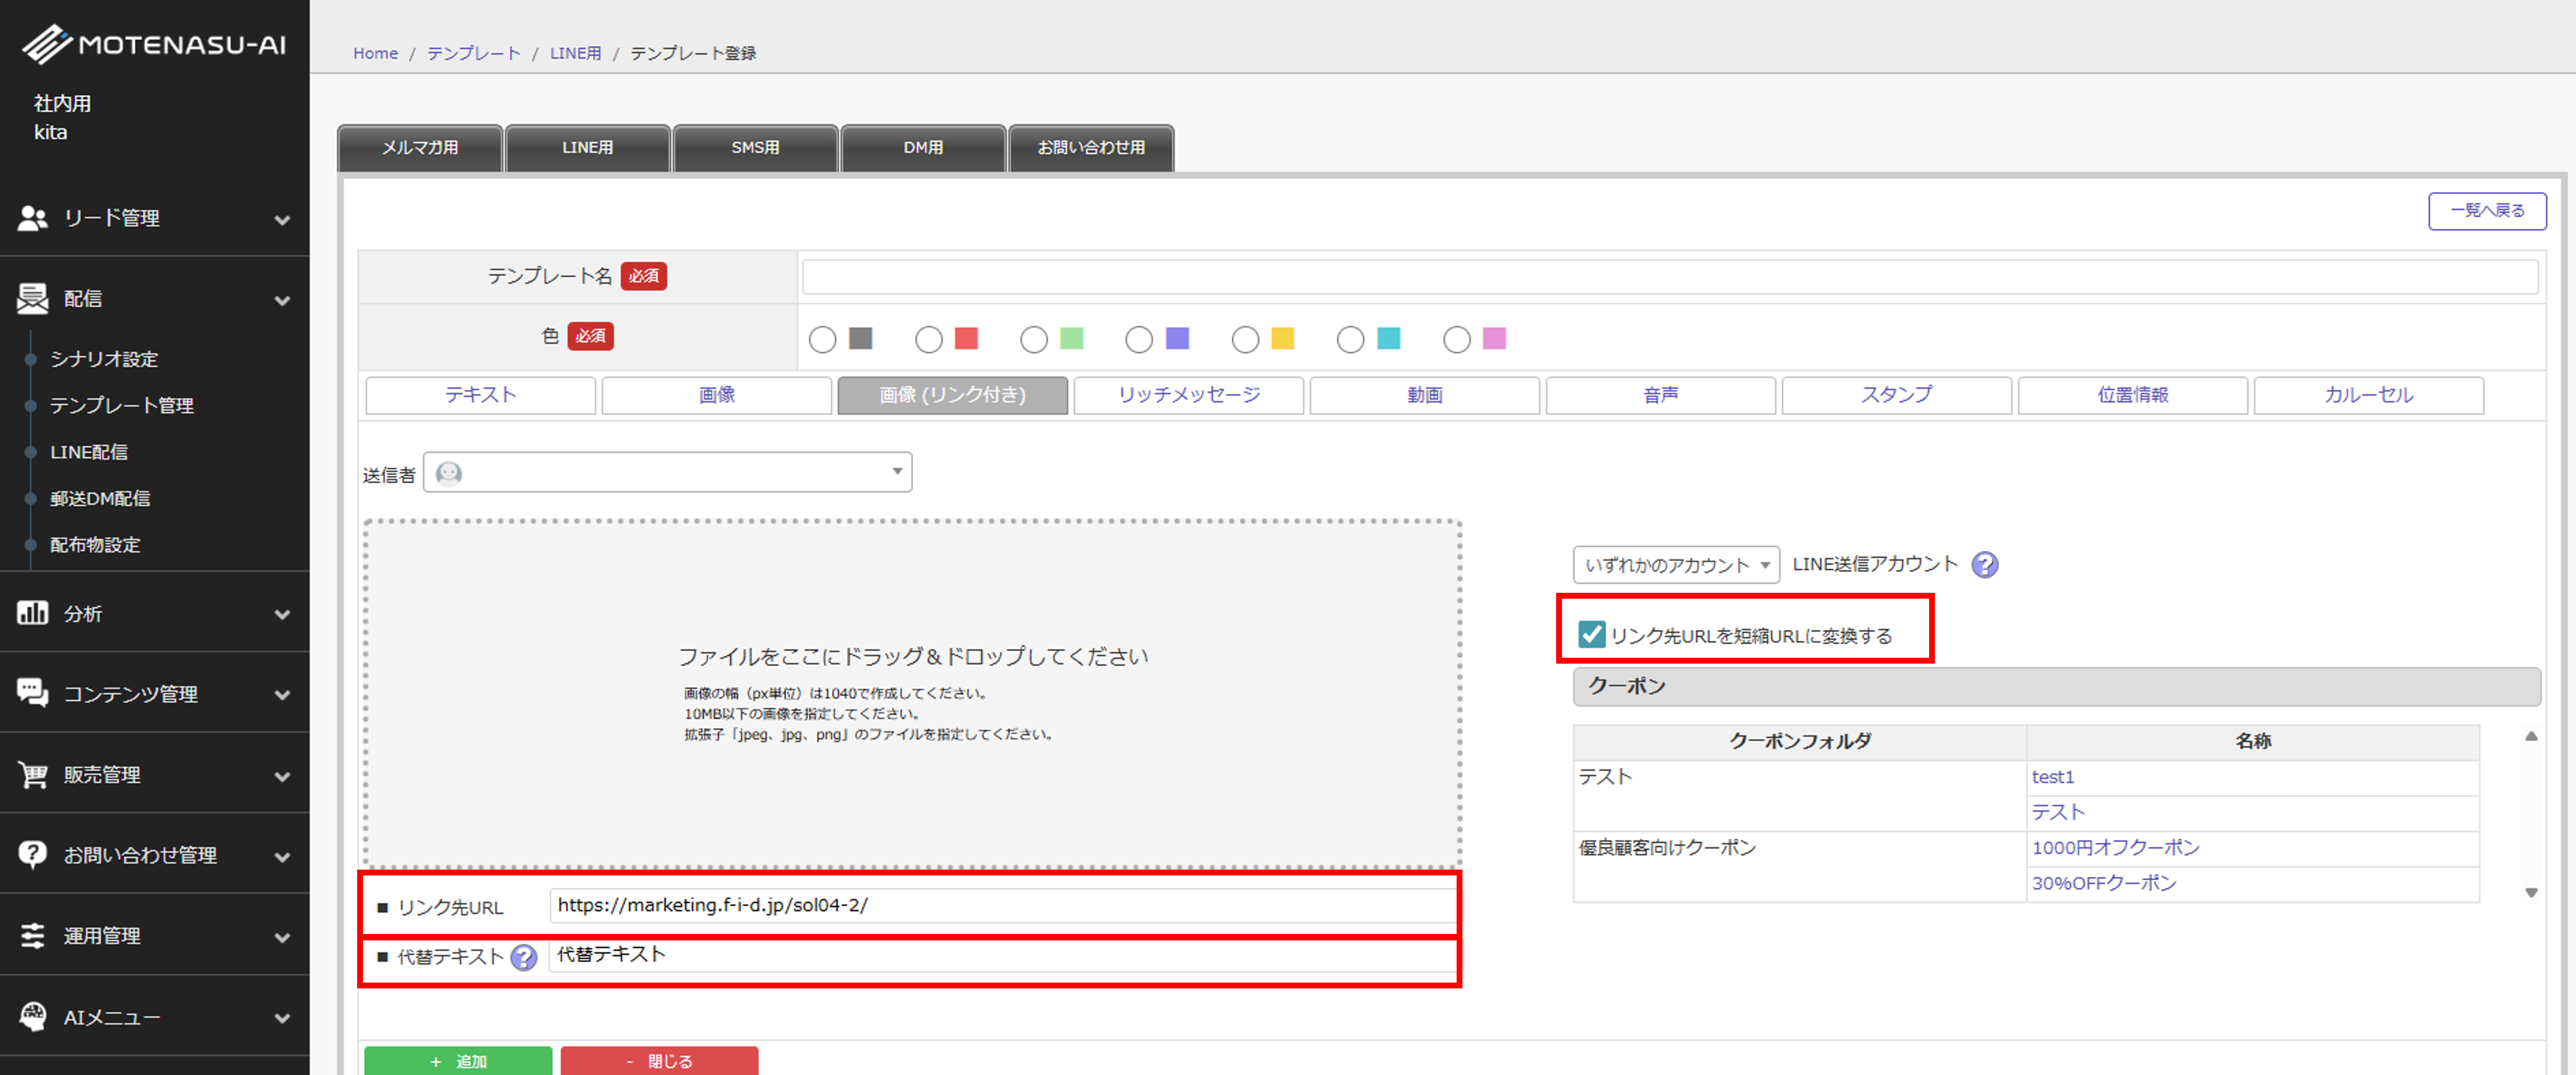
Task: Open the 送信者 sender dropdown
Action: pos(667,472)
